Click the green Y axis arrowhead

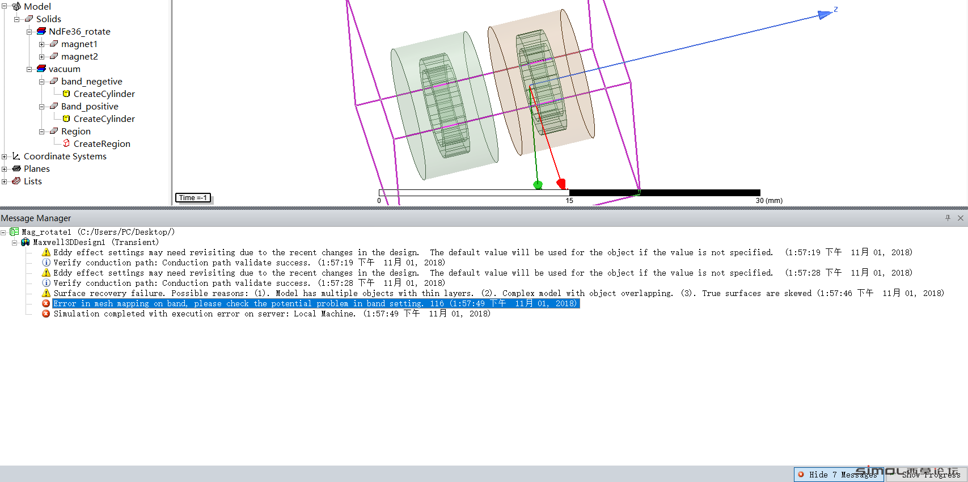pyautogui.click(x=538, y=185)
